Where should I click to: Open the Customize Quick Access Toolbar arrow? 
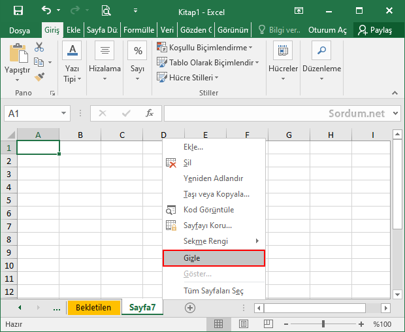point(135,10)
